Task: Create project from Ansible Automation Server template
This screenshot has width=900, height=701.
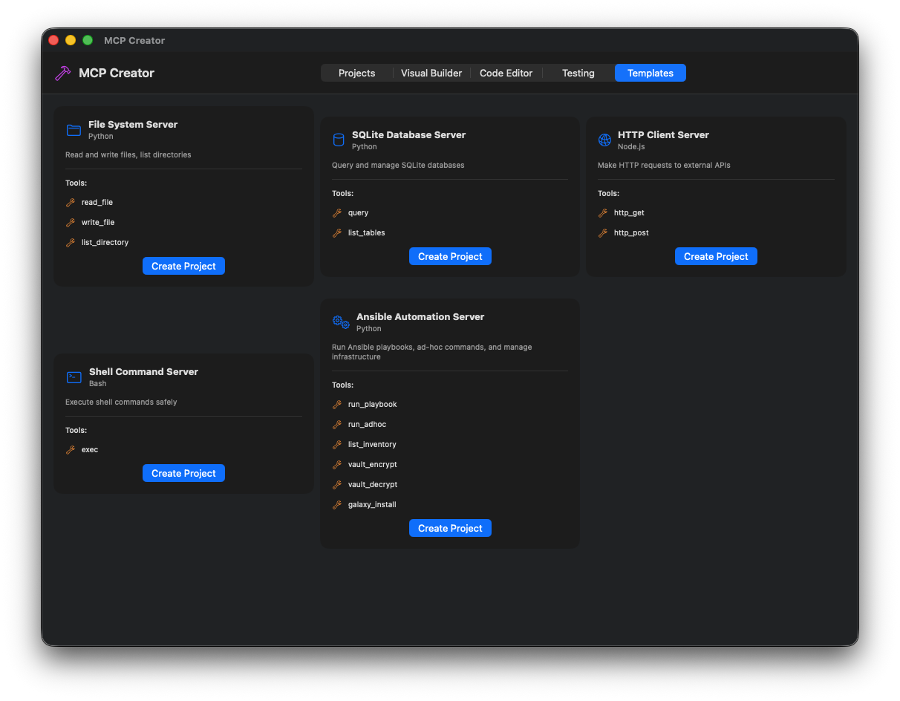Action: [x=450, y=527]
